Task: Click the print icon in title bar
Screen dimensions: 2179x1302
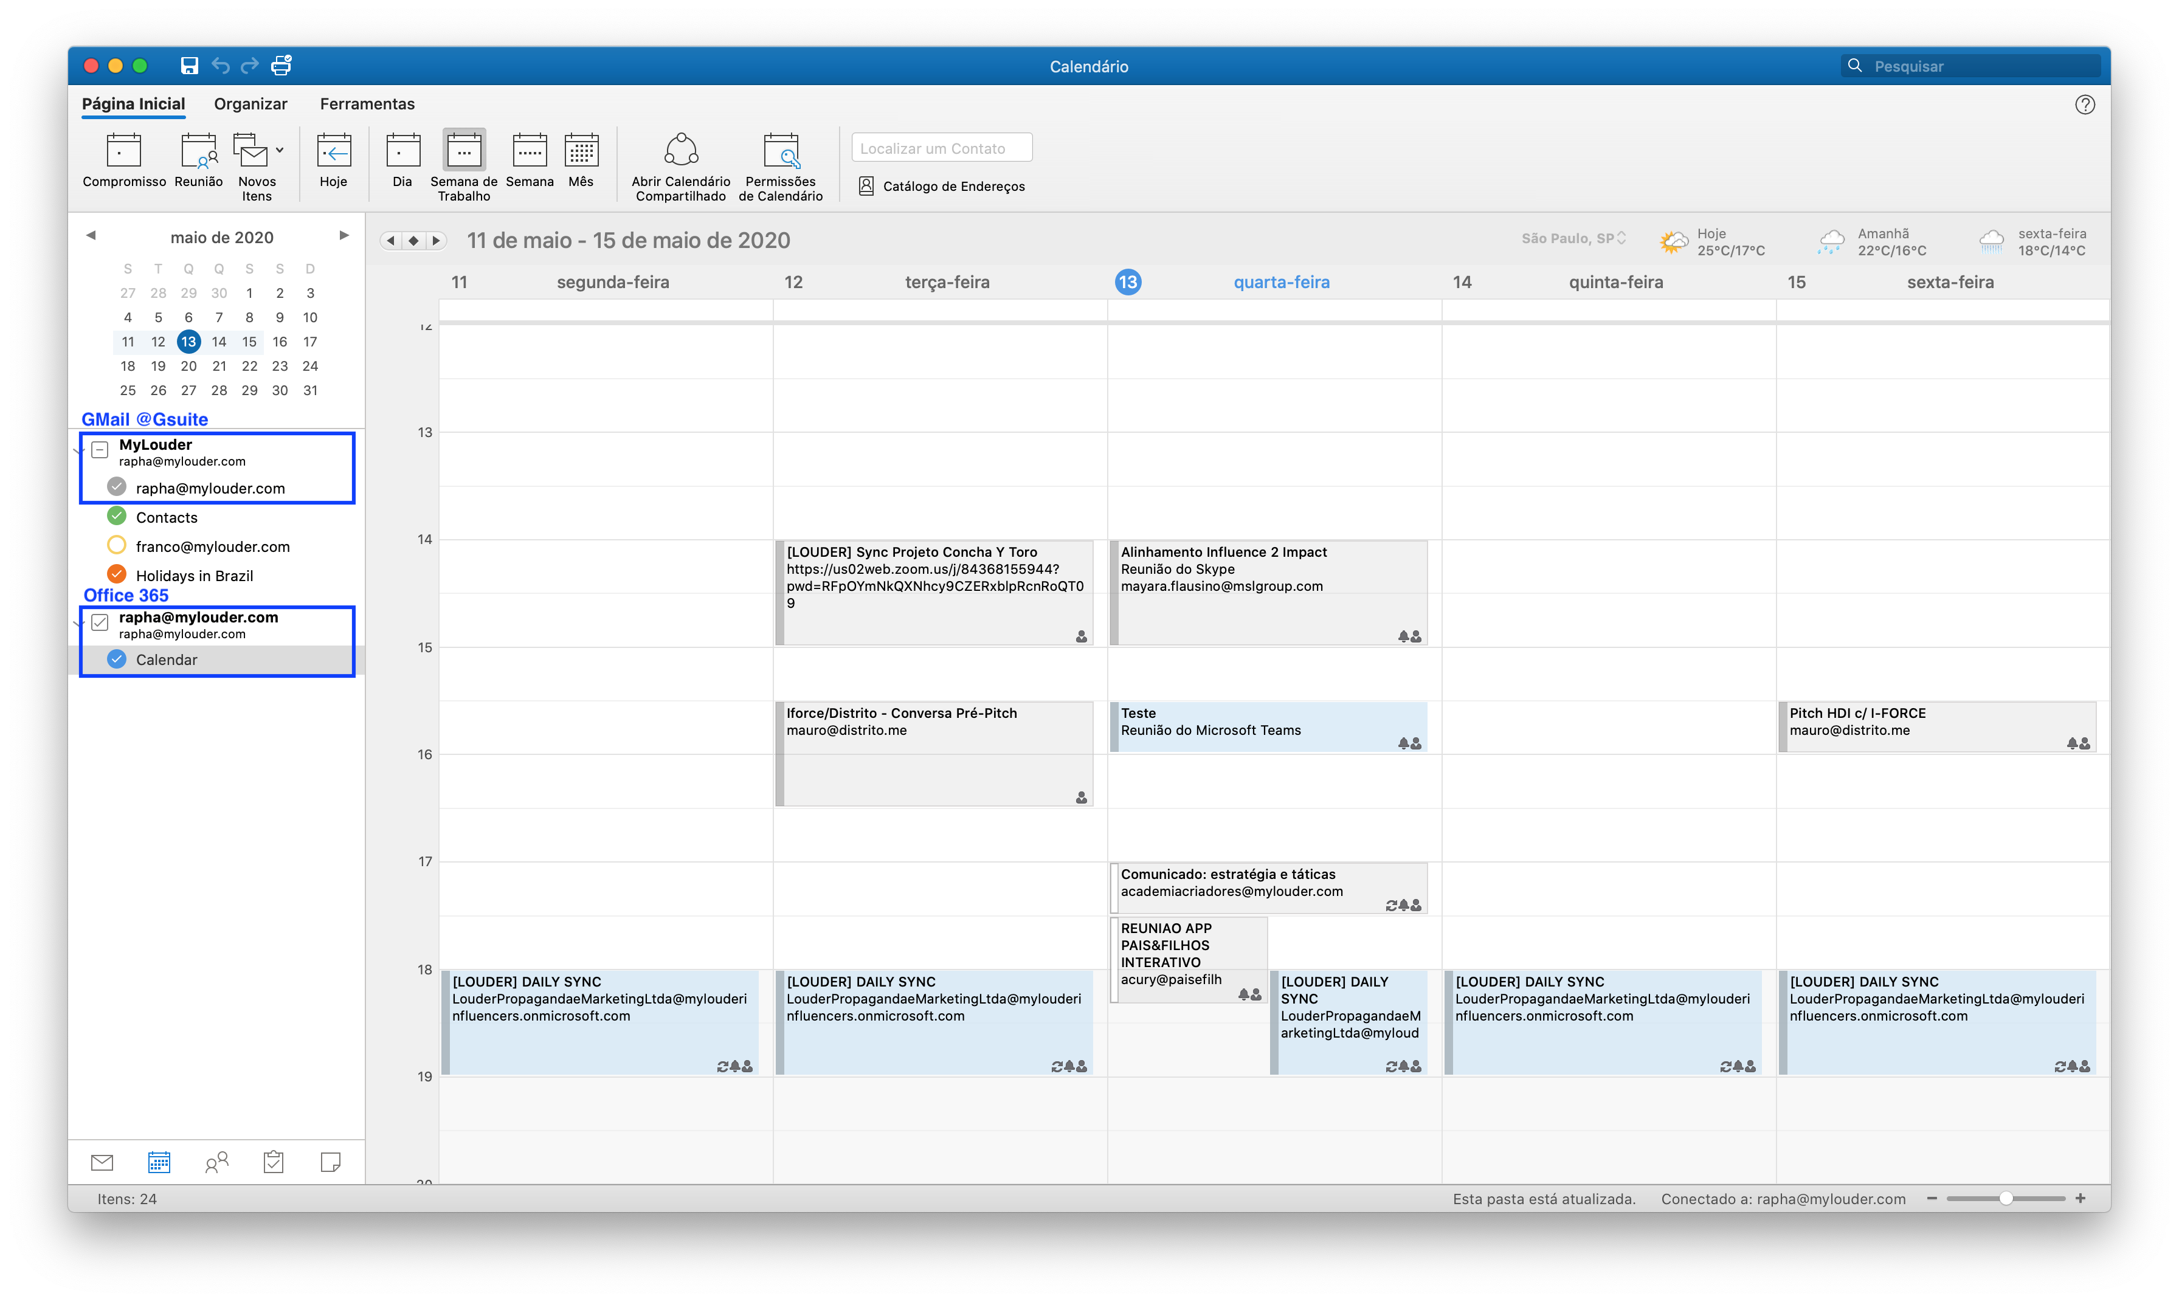Action: [281, 66]
